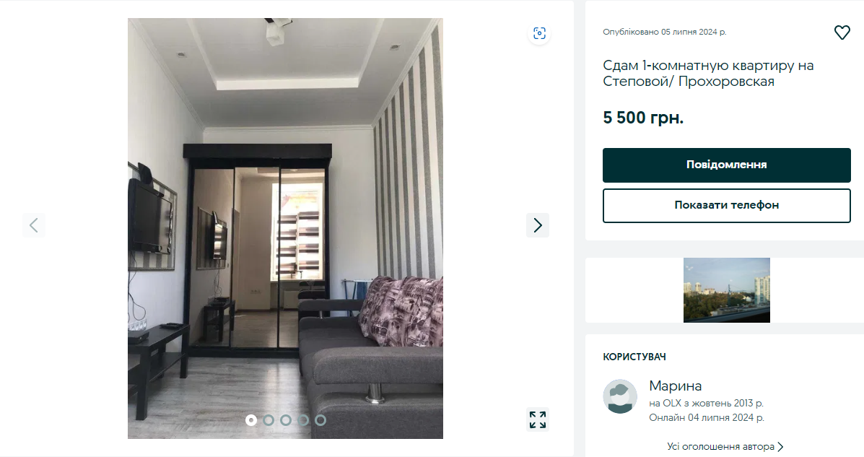Click the main apartment room photo
The width and height of the screenshot is (864, 457).
[x=285, y=228]
